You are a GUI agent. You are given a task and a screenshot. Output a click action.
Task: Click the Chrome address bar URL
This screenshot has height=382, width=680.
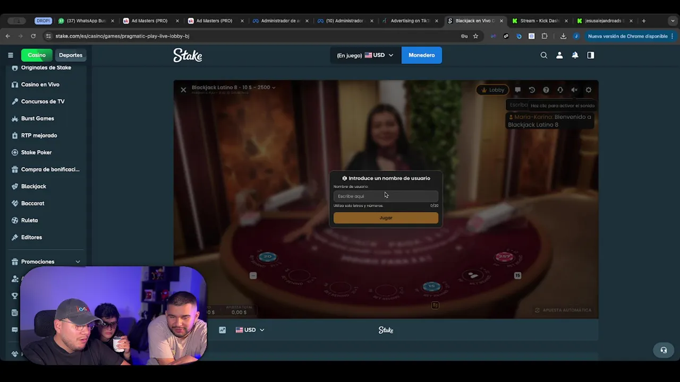[122, 36]
